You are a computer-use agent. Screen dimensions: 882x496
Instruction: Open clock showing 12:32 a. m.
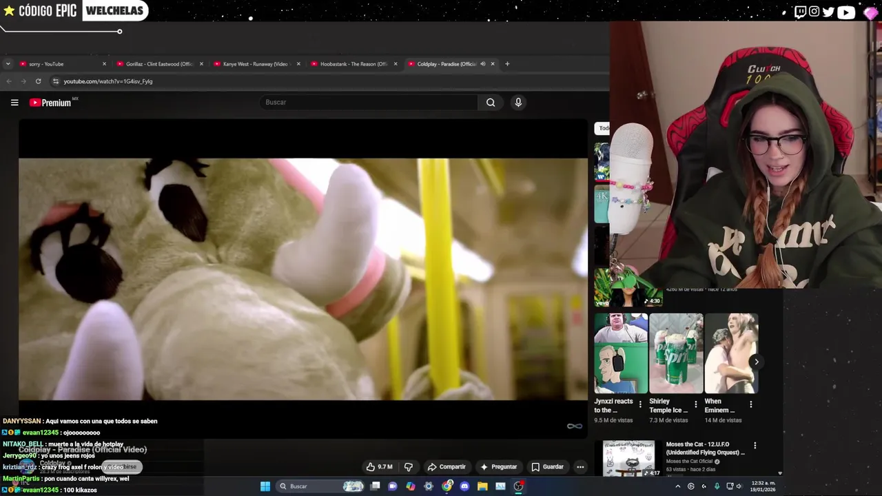point(763,486)
